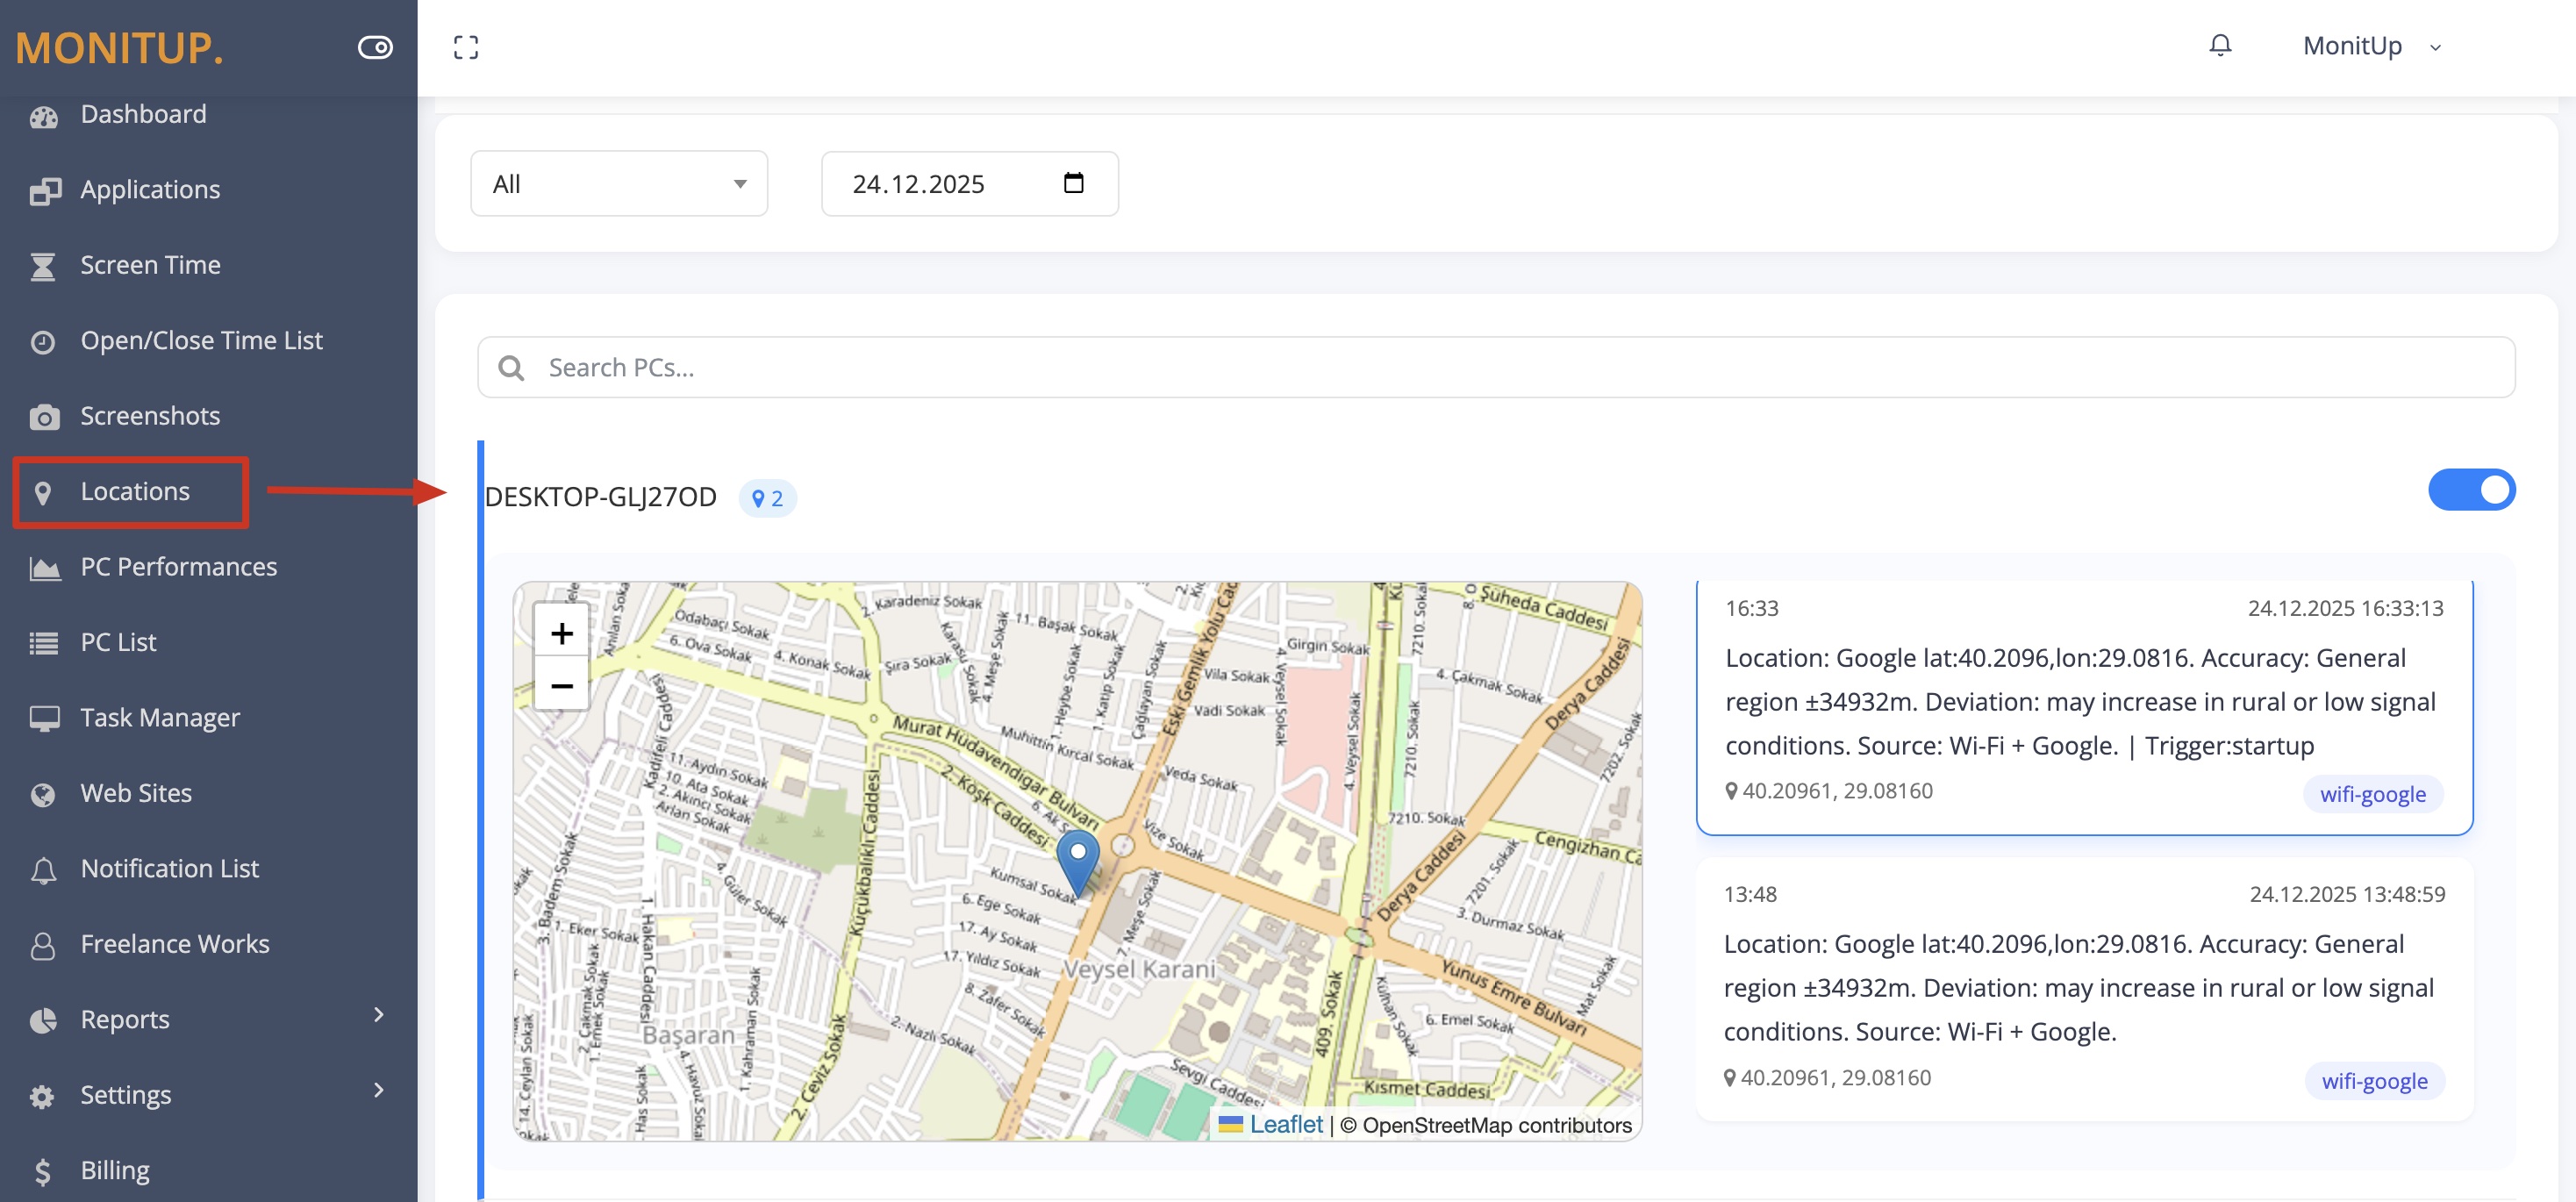Viewport: 2576px width, 1202px height.
Task: Click the wifi-google tag on 16:33 entry
Action: click(x=2372, y=794)
